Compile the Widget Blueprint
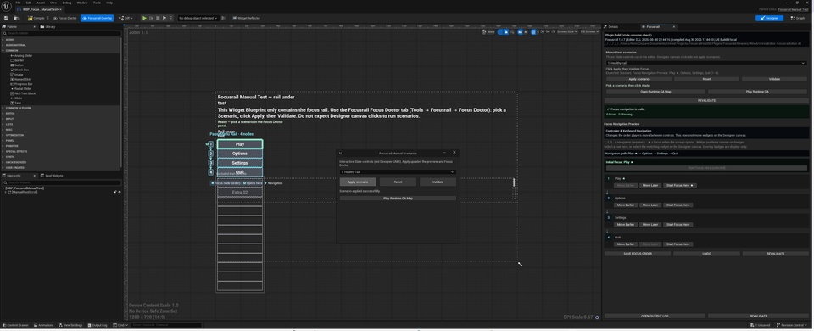Screen dimensions: 814x331 [x=36, y=18]
